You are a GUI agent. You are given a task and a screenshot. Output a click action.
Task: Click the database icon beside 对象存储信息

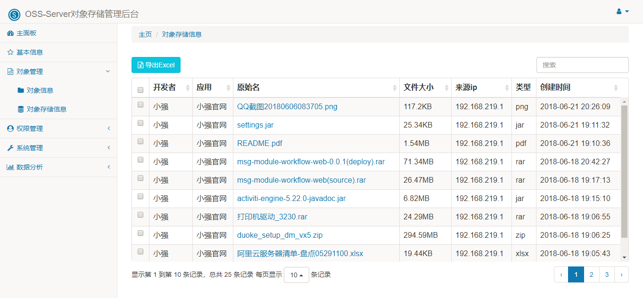click(21, 109)
